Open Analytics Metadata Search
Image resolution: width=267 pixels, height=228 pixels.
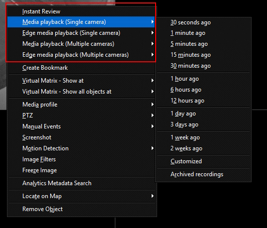(x=82, y=183)
